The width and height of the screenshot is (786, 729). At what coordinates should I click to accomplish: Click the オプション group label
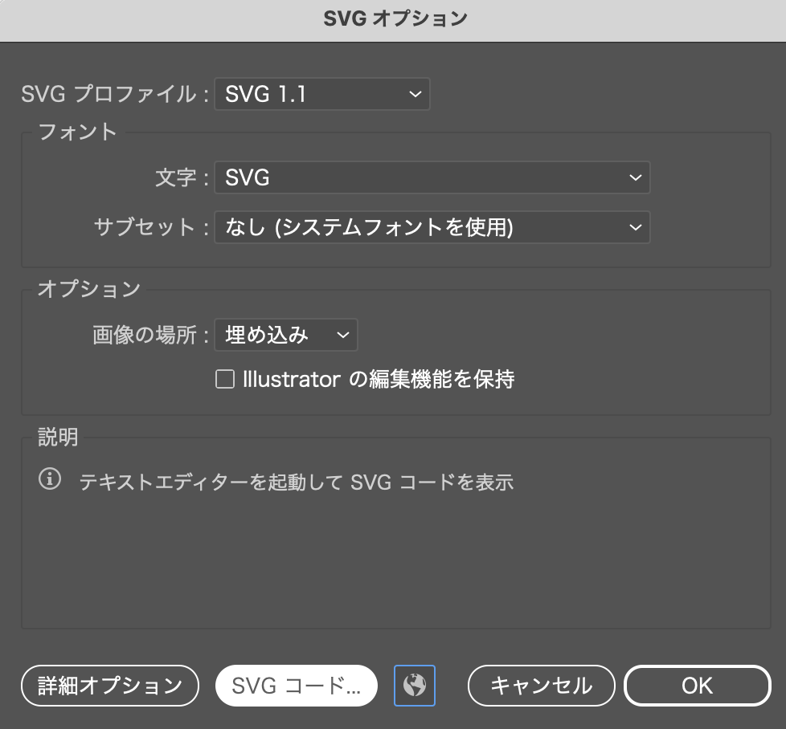click(x=89, y=289)
